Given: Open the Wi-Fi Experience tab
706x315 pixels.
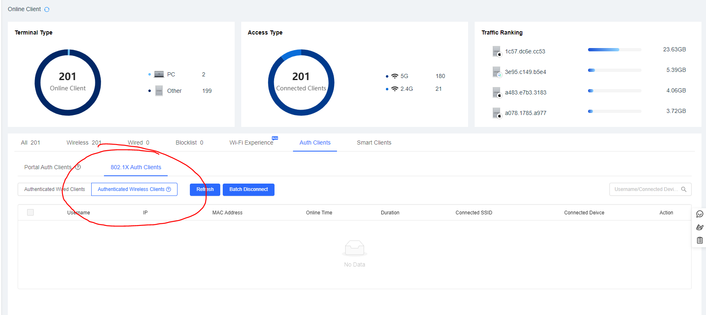Looking at the screenshot, I should coord(251,143).
